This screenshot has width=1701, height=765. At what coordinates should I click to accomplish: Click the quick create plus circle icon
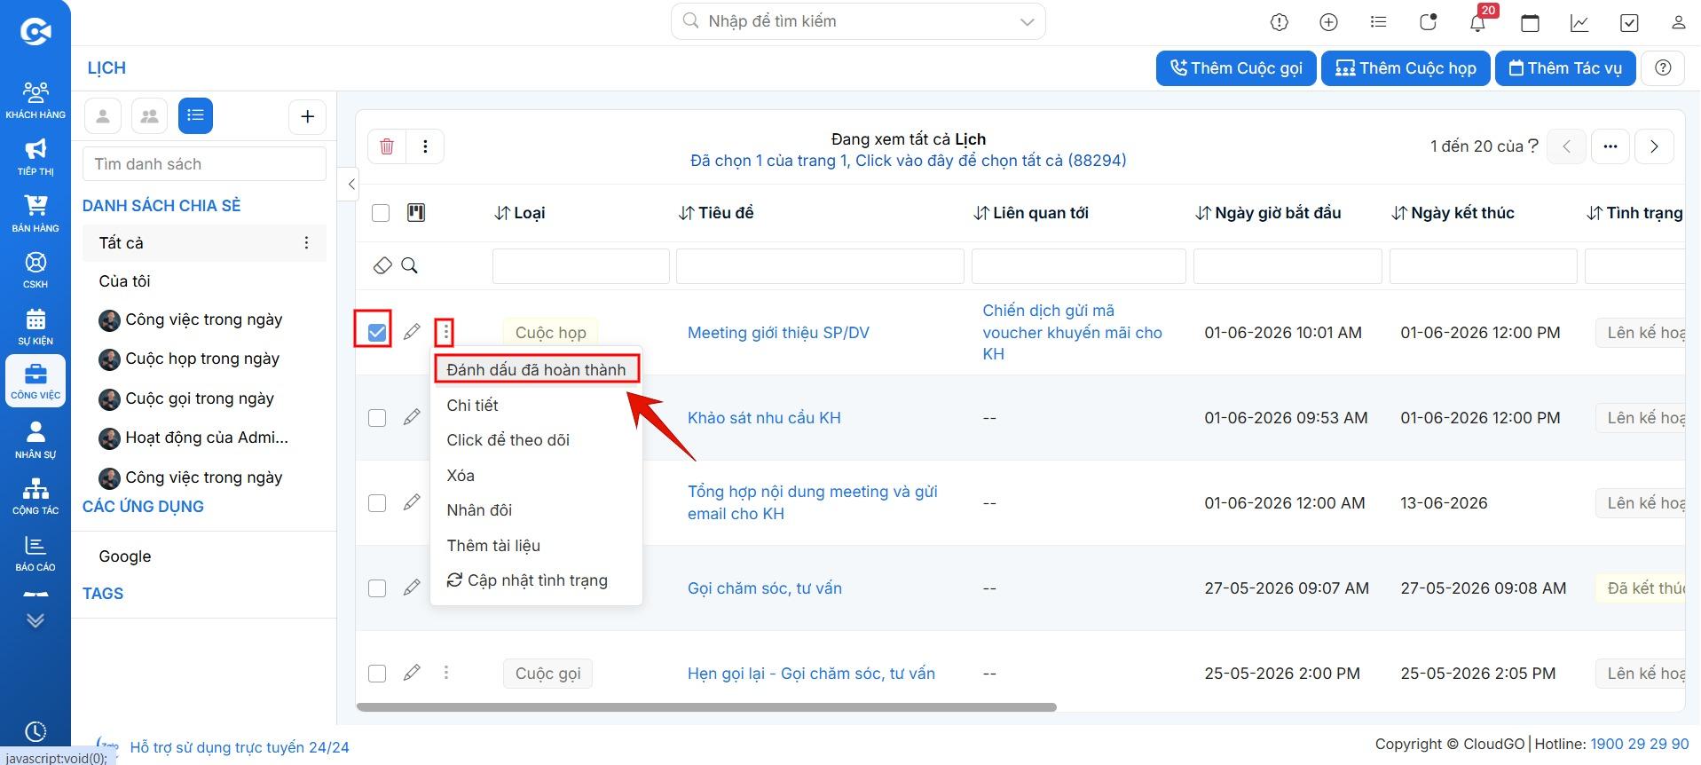[x=1328, y=22]
